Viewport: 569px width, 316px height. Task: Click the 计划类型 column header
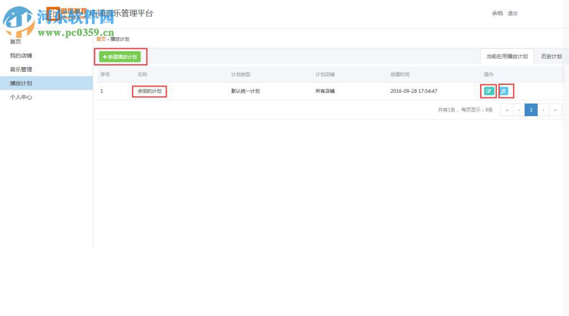click(x=241, y=75)
